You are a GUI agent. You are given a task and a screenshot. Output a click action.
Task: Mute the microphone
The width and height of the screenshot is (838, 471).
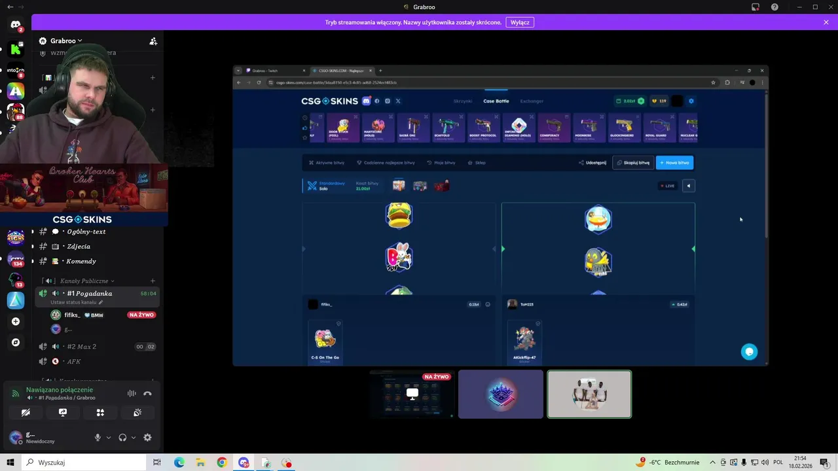click(x=98, y=438)
